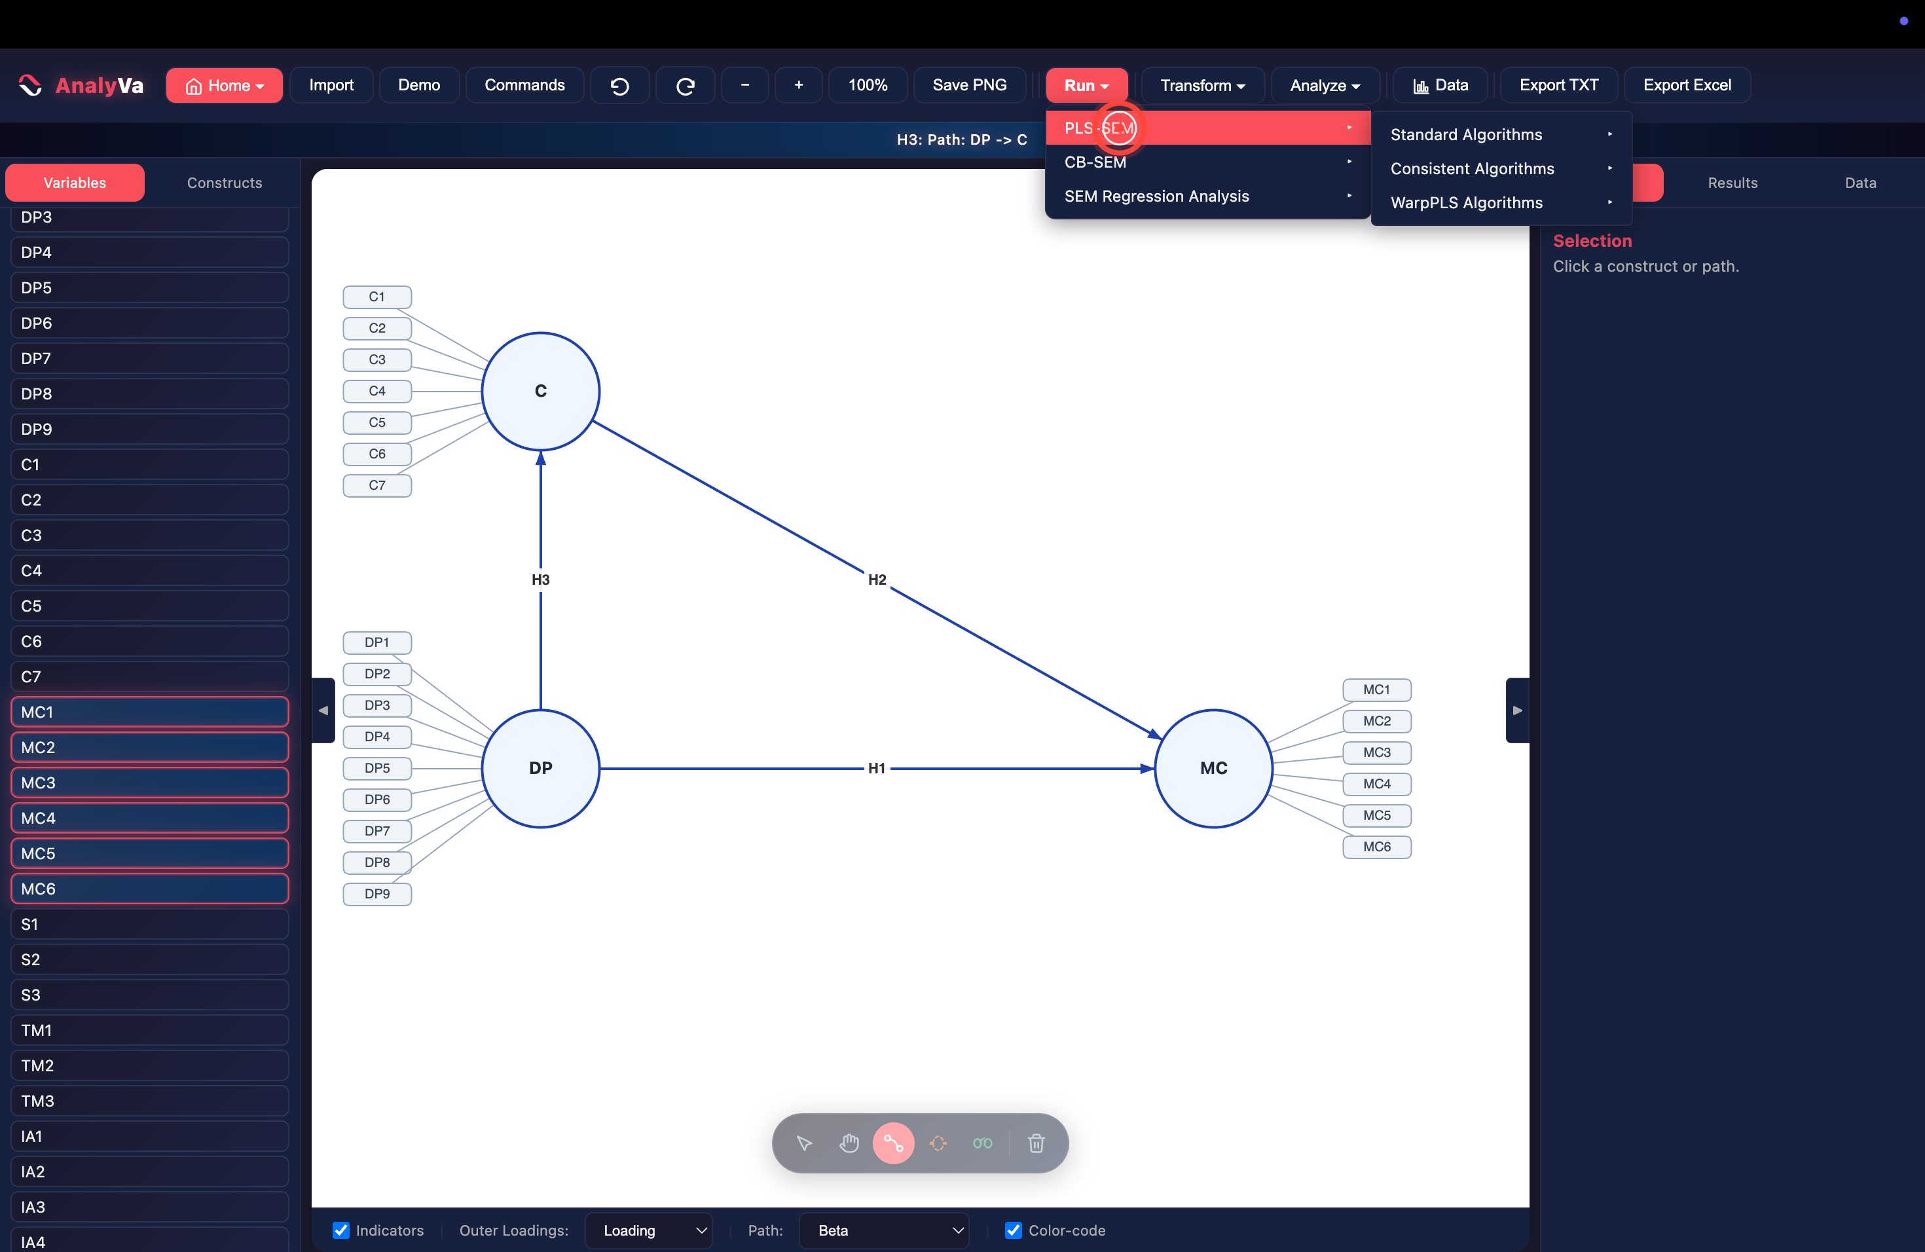
Task: Click the Save PNG button
Action: 970,86
